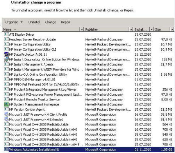Screen dimensions: 175x153
Task: Click the icon of Visual C++ 2005 x64 620 KB
Action: (6, 139)
